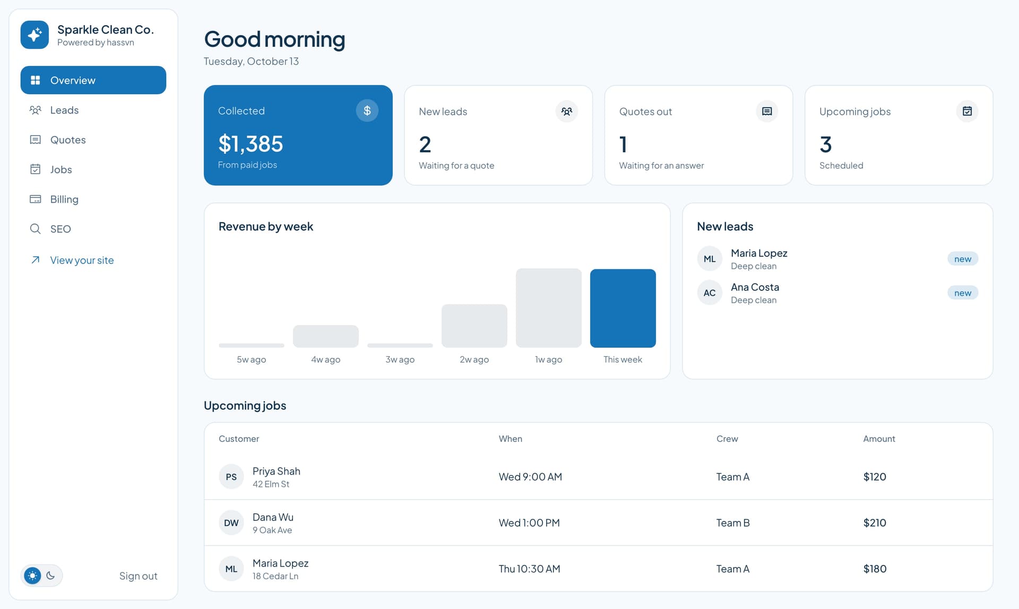This screenshot has height=609, width=1019.
Task: Open the Leads page
Action: click(x=93, y=110)
